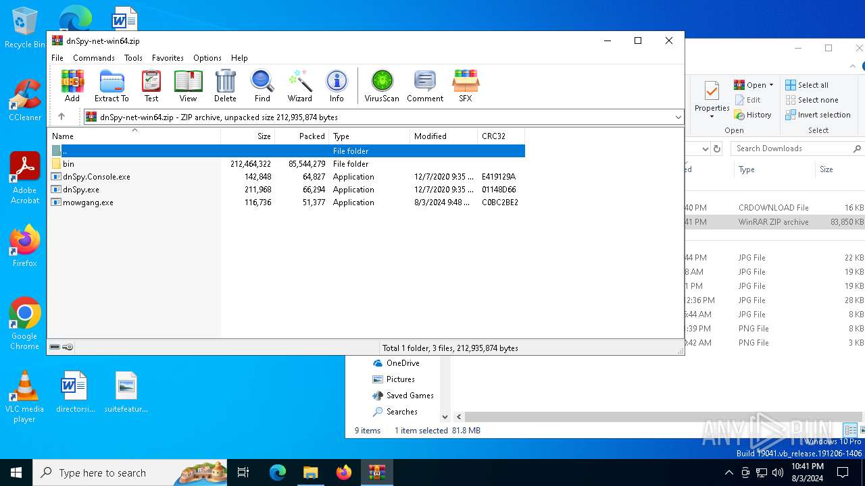Expand the Open dropdown arrow in Explorer
Viewport: 865px width, 486px height.
click(771, 85)
